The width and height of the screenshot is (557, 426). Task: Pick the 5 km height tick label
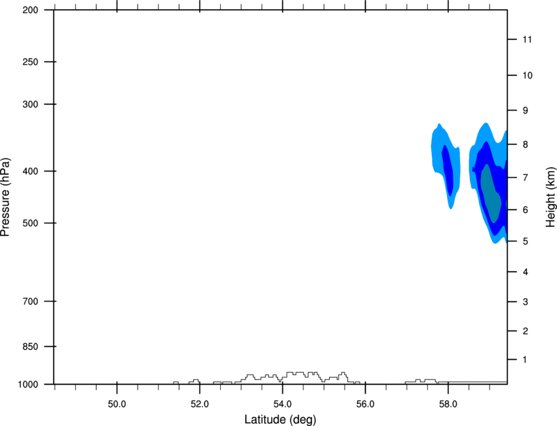526,241
